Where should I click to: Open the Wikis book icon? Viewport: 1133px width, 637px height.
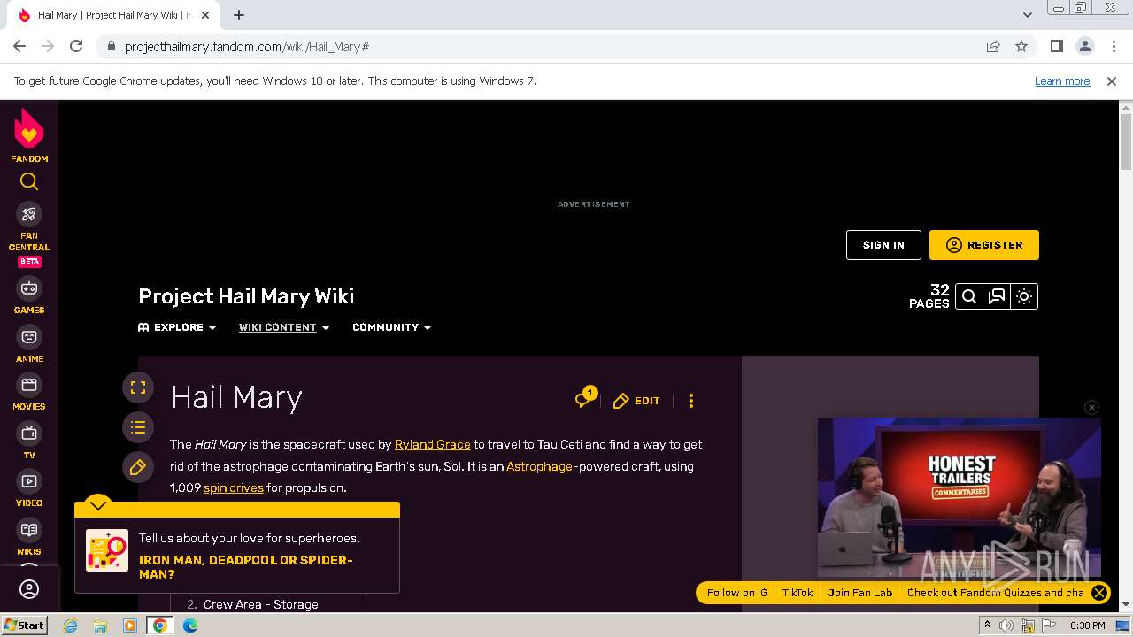pyautogui.click(x=29, y=530)
